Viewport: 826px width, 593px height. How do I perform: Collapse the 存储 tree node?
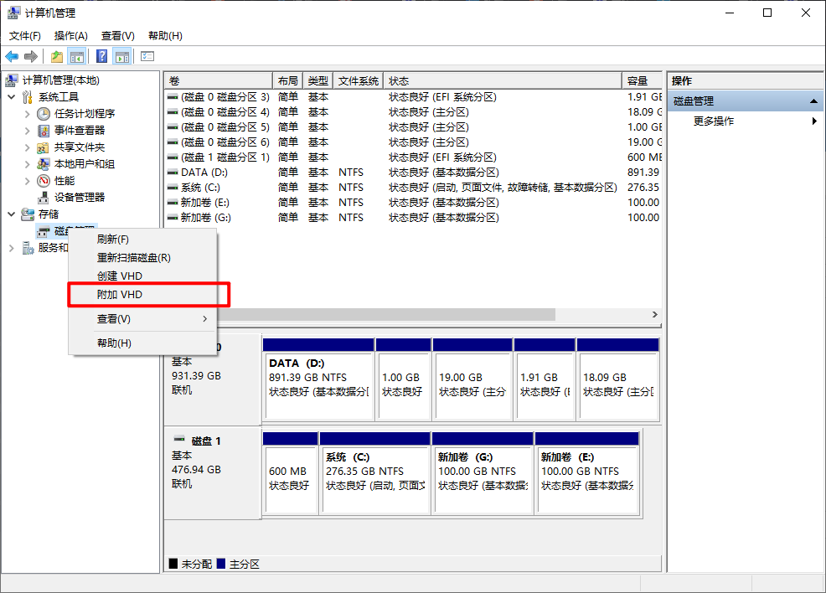point(12,214)
